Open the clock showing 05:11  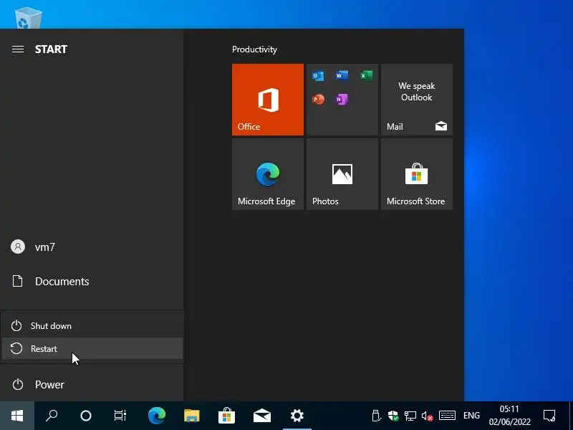[509, 416]
